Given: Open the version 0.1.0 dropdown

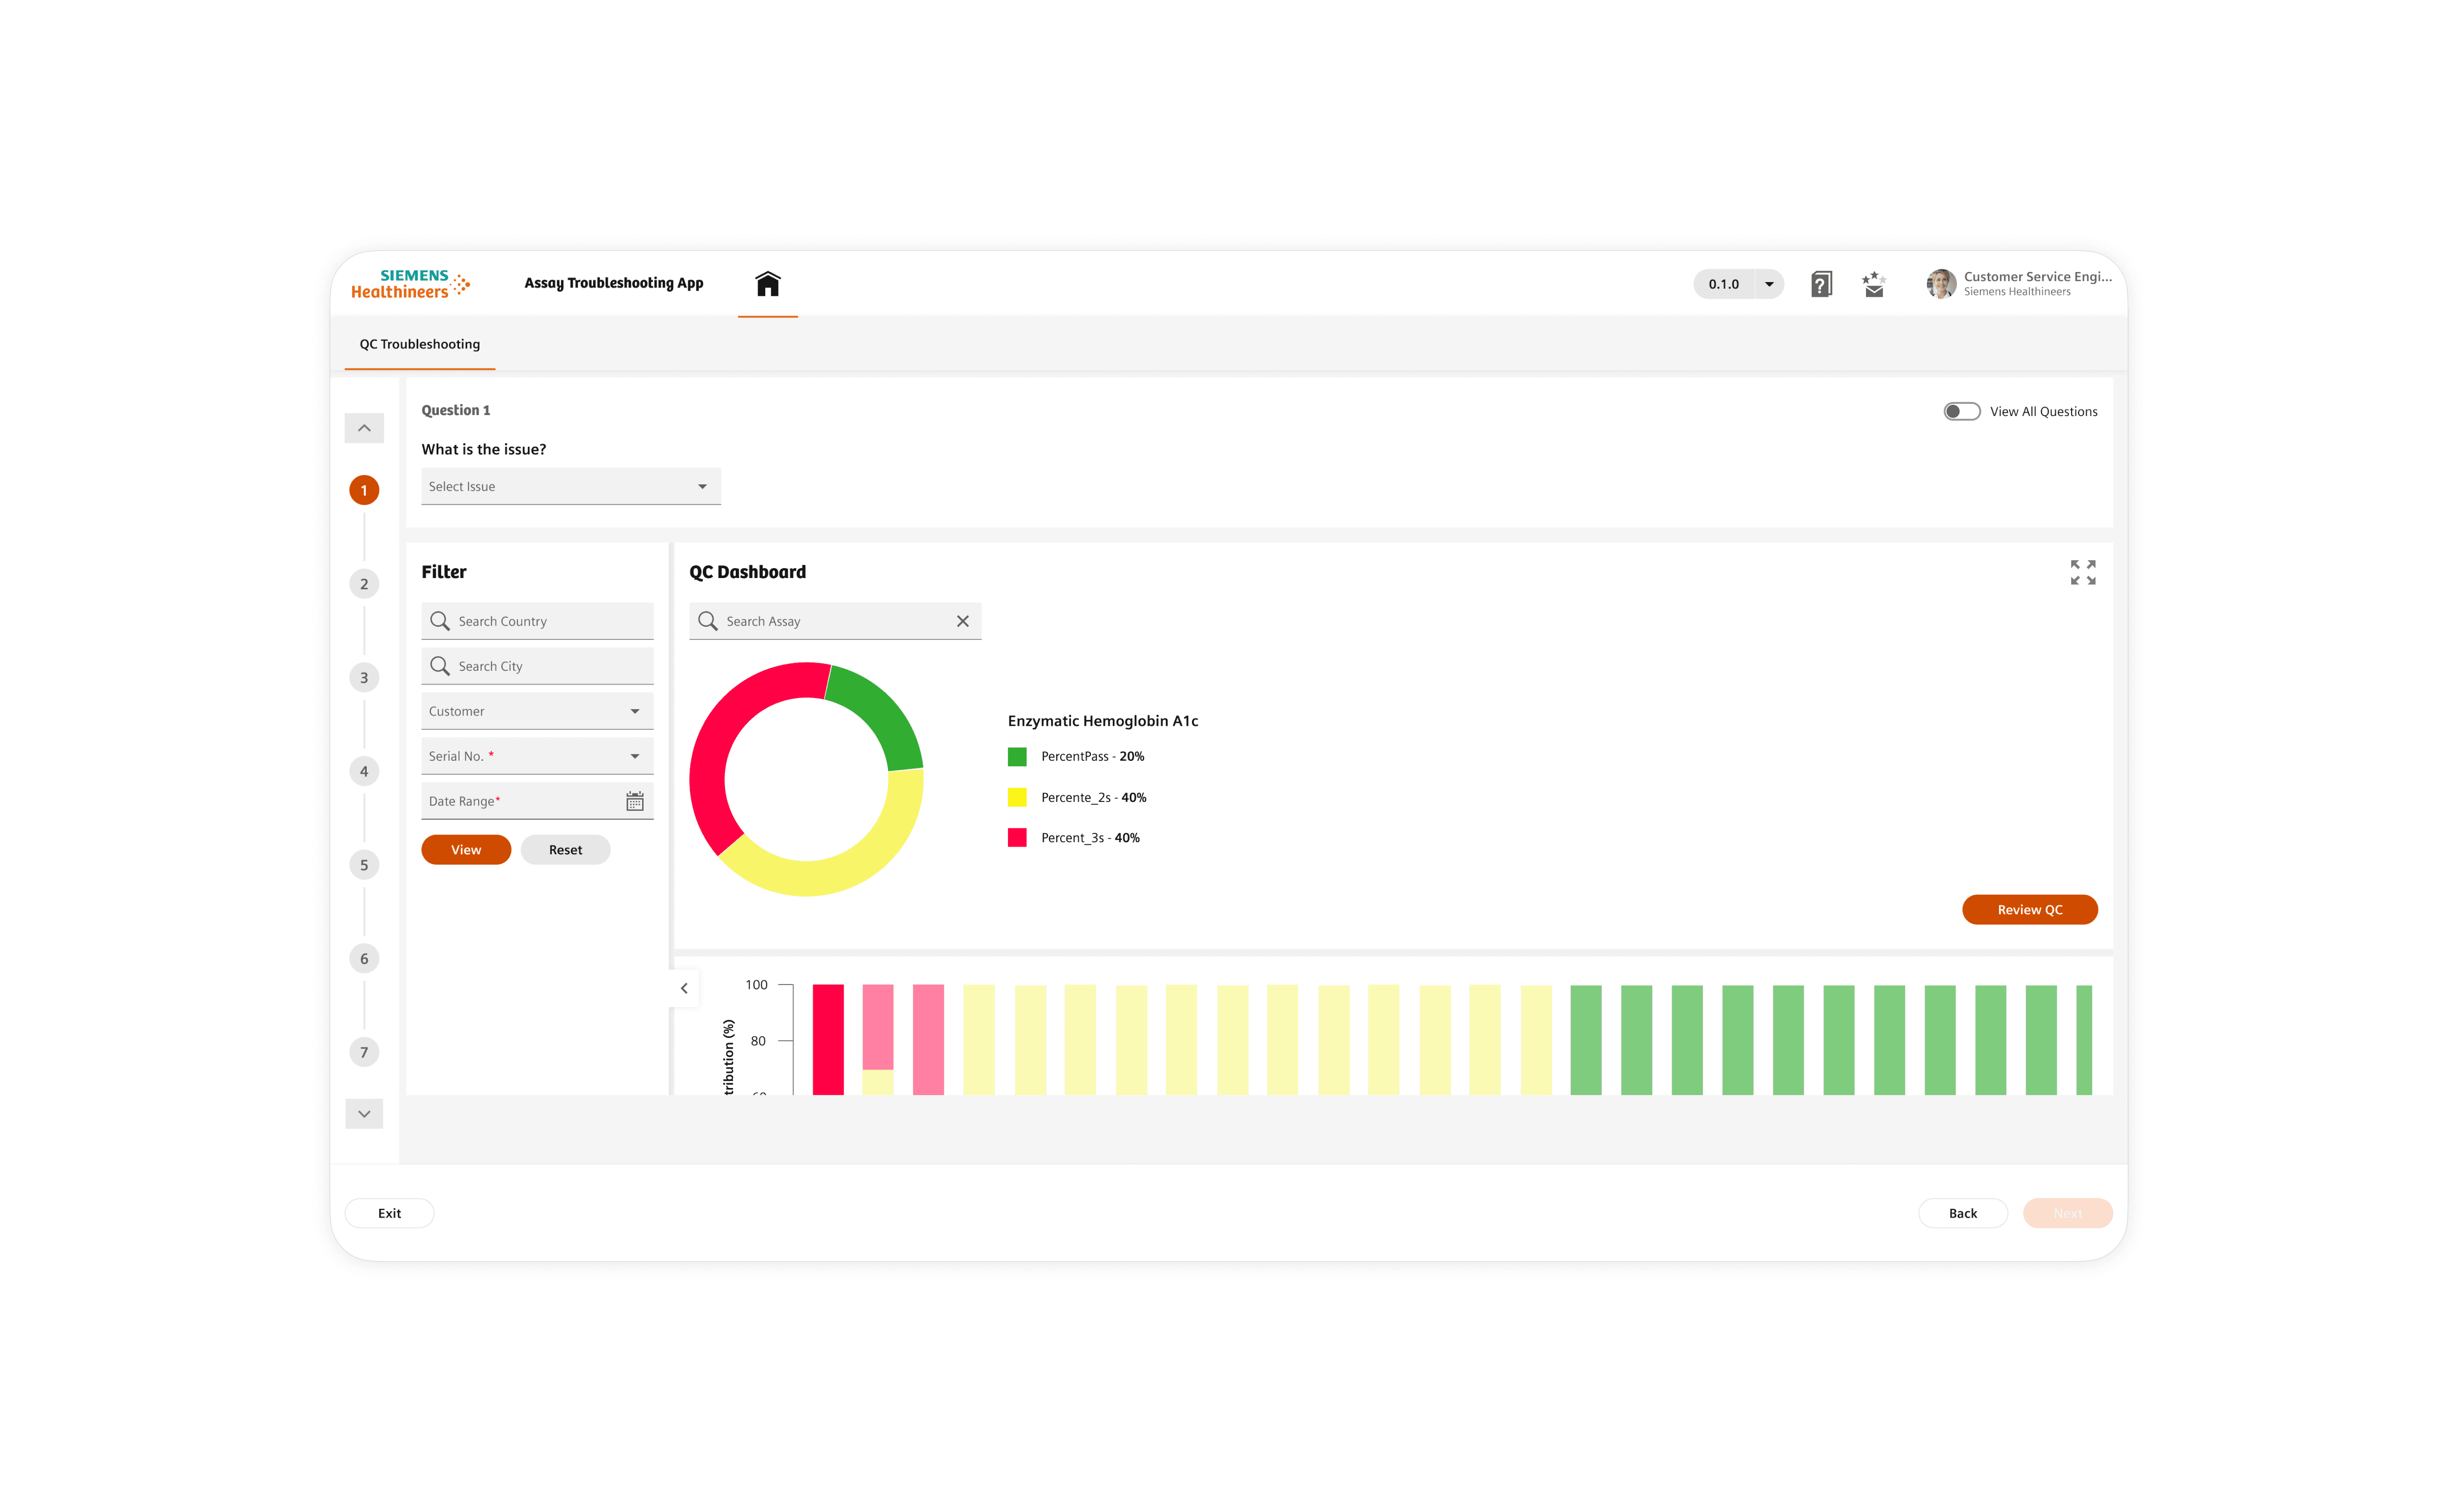Looking at the screenshot, I should (x=1738, y=284).
